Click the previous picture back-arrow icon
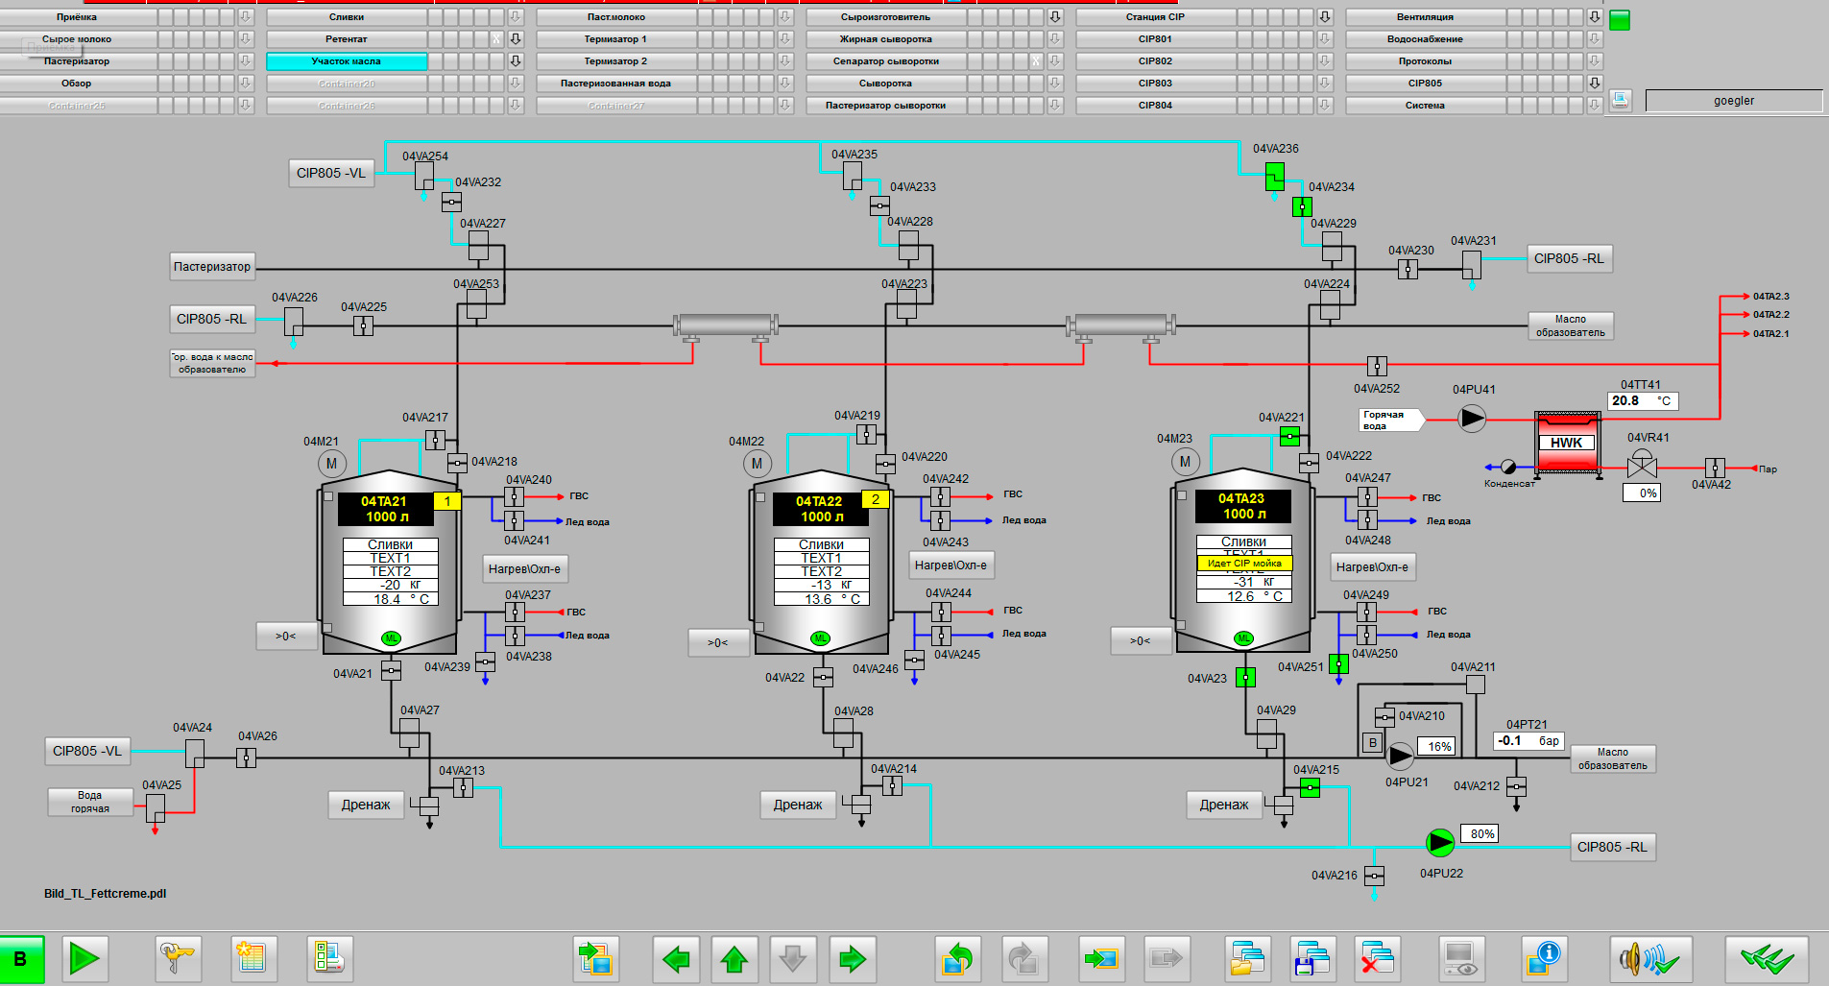 (x=958, y=958)
